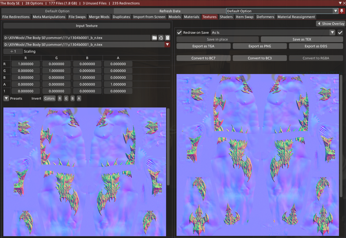Image resolution: width=346 pixels, height=238 pixels.
Task: Expand the red texture path dropdown arrow
Action: tap(167, 44)
